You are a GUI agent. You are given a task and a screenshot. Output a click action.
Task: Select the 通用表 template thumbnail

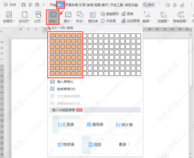pos(95,124)
